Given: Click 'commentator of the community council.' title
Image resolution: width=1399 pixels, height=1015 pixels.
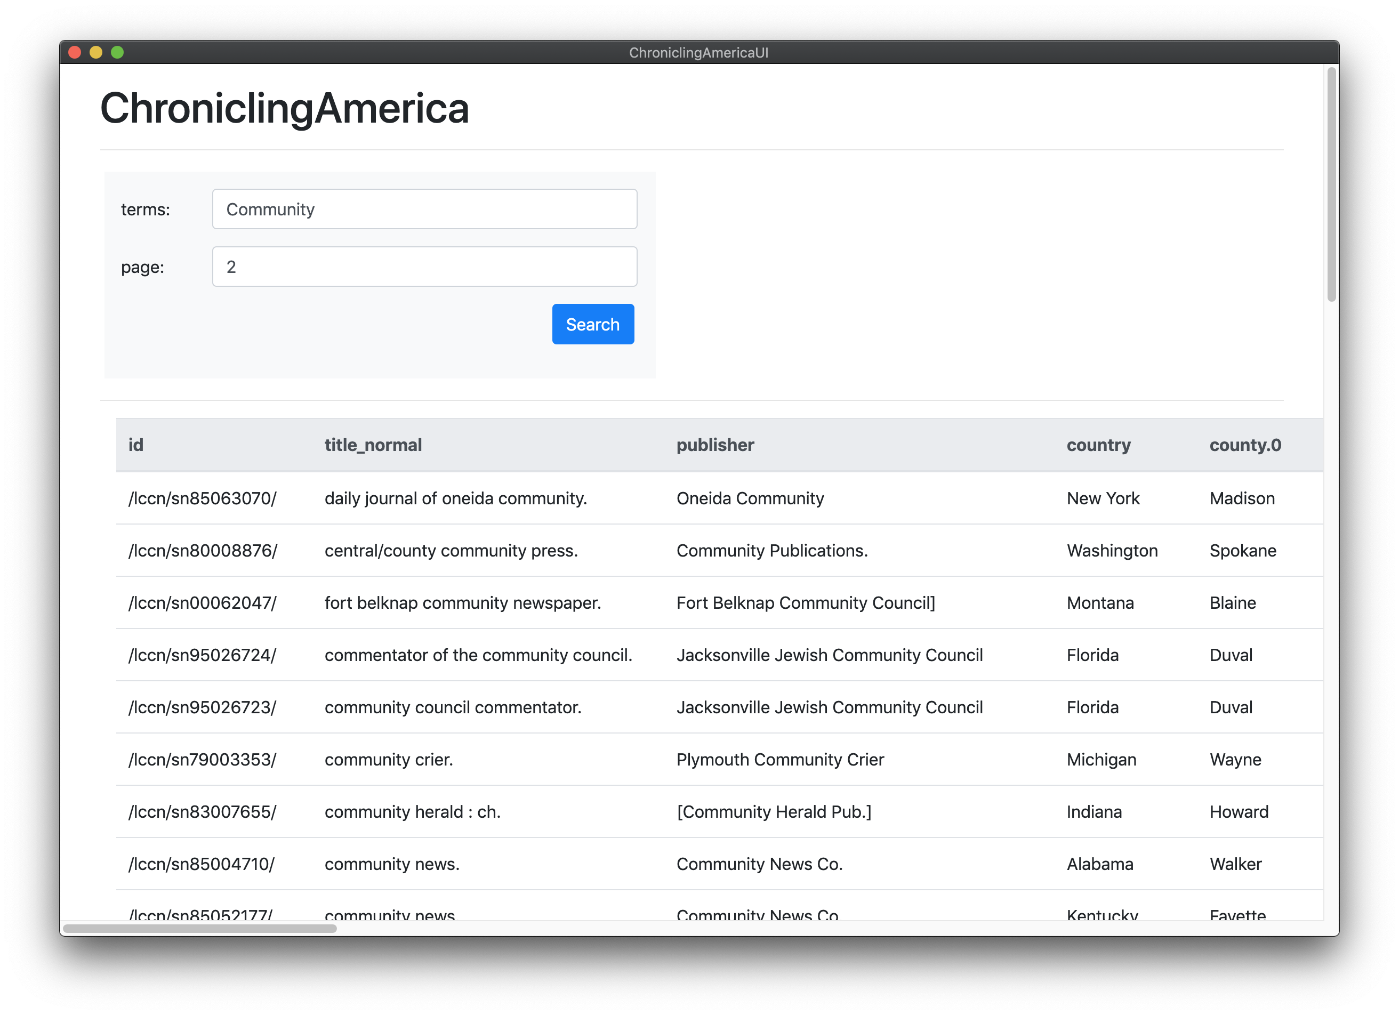Looking at the screenshot, I should 478,655.
